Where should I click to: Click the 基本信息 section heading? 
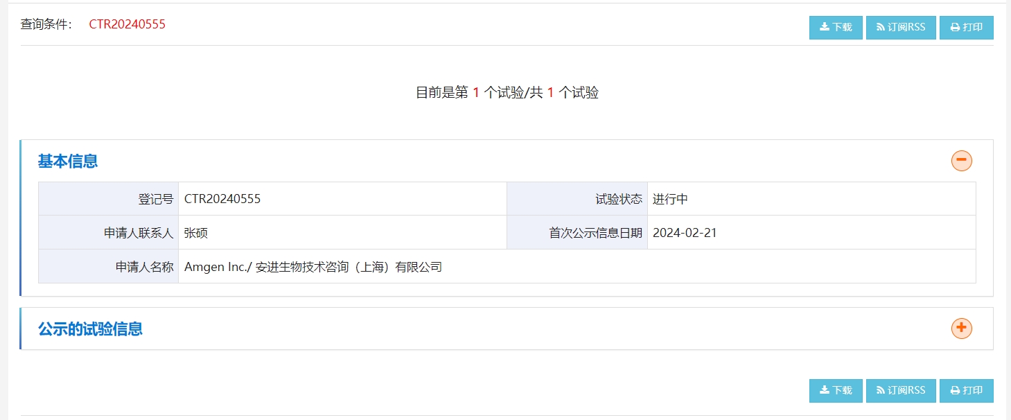tap(68, 161)
